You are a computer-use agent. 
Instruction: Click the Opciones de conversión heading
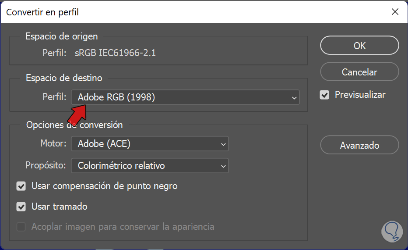coord(74,125)
